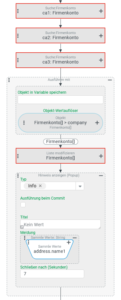Click the Titel input showing Kein Wert
This screenshot has width=121, height=300.
pyautogui.click(x=60, y=224)
